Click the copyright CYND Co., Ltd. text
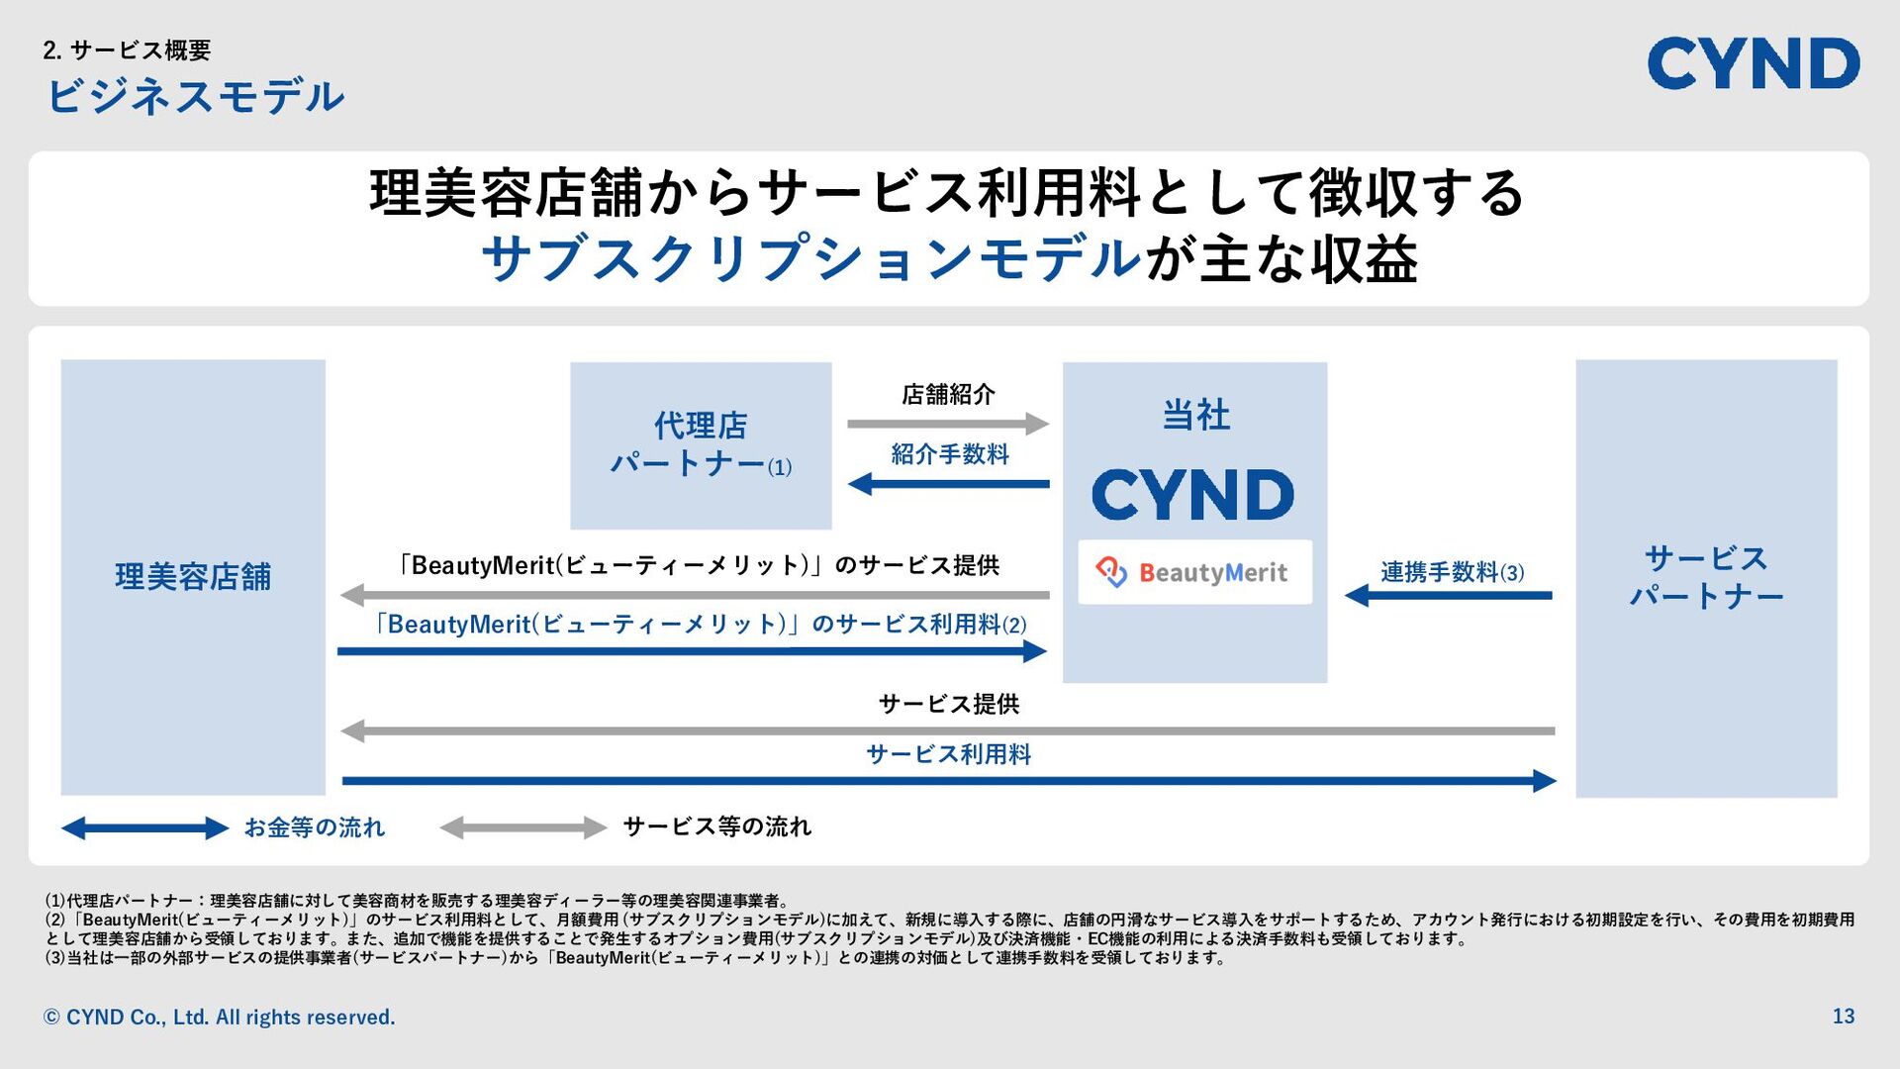The image size is (1900, 1069). click(x=220, y=1018)
